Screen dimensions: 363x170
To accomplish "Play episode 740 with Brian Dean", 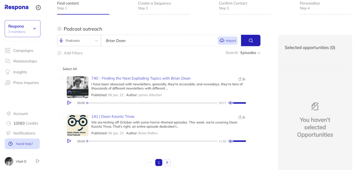I will tap(69, 103).
